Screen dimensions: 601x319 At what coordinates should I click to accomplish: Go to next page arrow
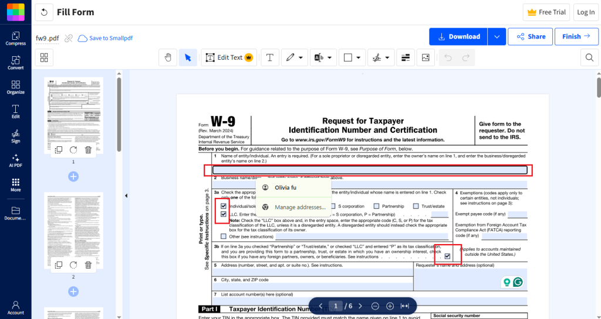[x=360, y=306]
